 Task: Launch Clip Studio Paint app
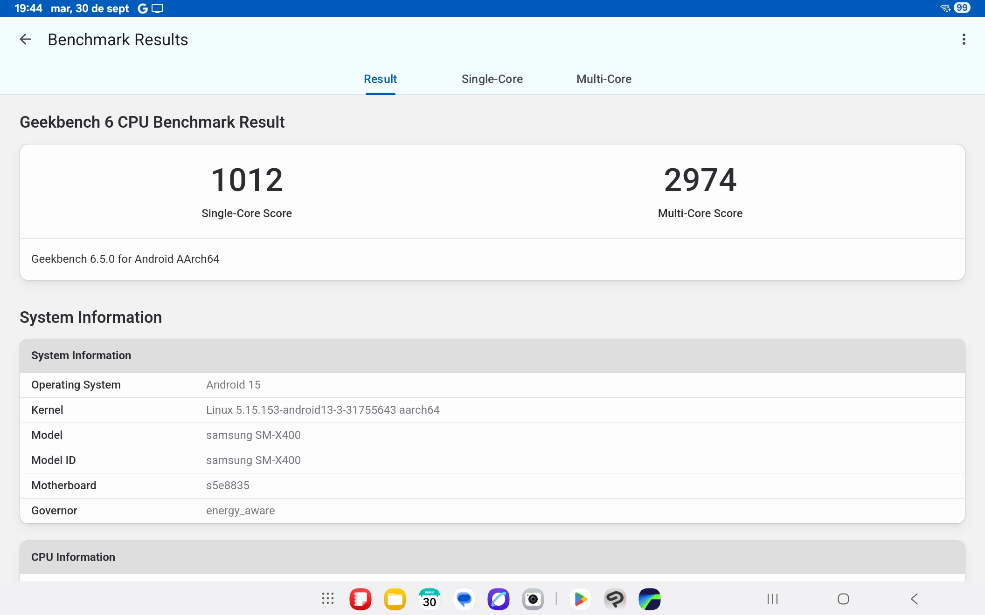(615, 599)
